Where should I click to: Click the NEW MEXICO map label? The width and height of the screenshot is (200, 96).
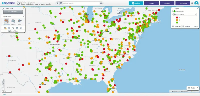point(12,61)
